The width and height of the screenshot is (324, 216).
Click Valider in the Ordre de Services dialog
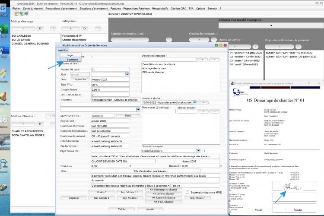(x=122, y=209)
